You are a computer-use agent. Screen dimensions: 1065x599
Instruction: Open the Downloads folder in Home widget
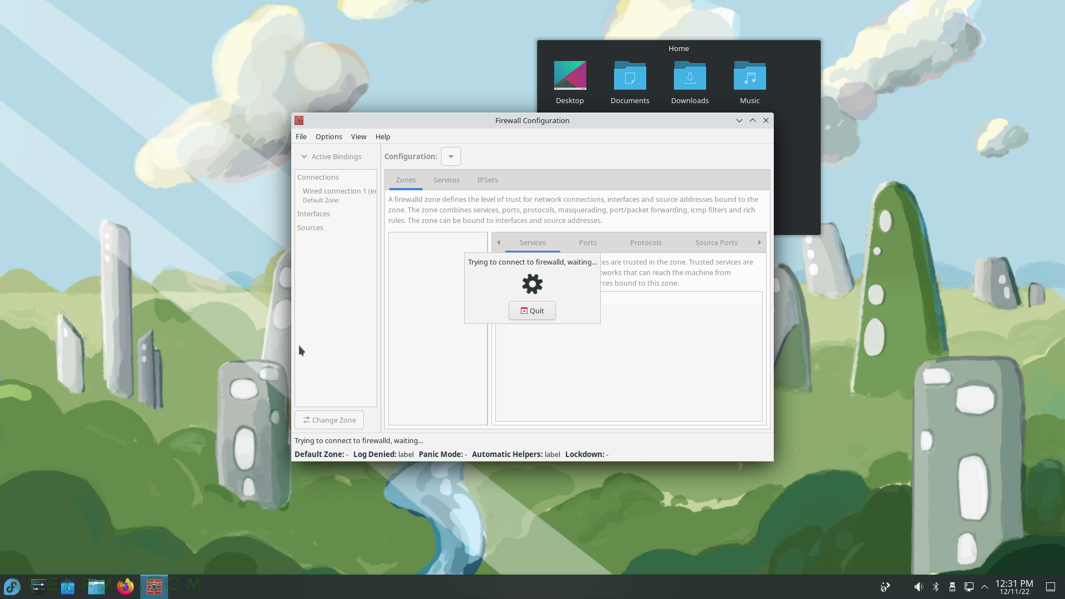click(x=689, y=83)
